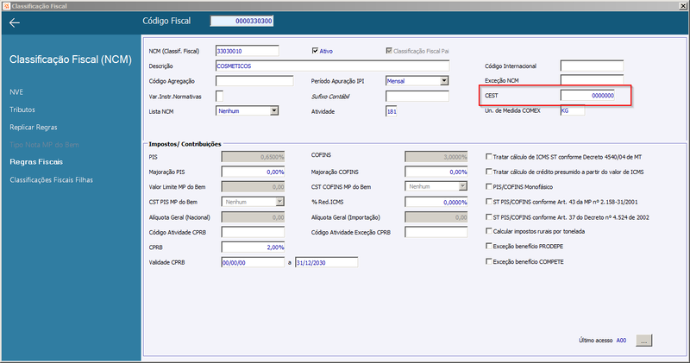Toggle the Classificação Fiscal Pai checkbox
This screenshot has width=690, height=363.
click(389, 51)
